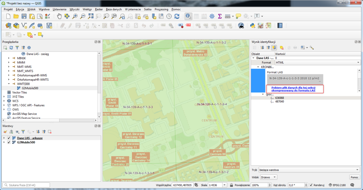
Task: Open the Projekt menu
Action: 8,10
